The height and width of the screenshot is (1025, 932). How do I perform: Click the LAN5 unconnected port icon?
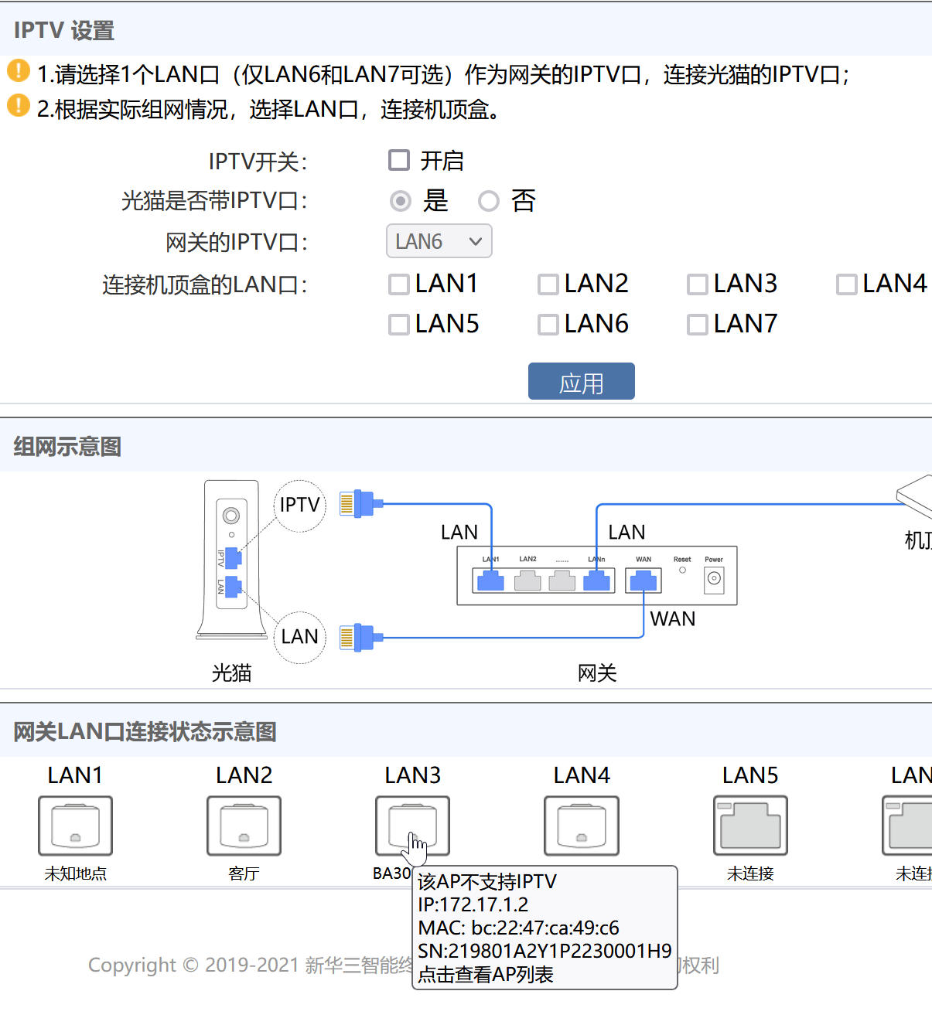[x=750, y=826]
